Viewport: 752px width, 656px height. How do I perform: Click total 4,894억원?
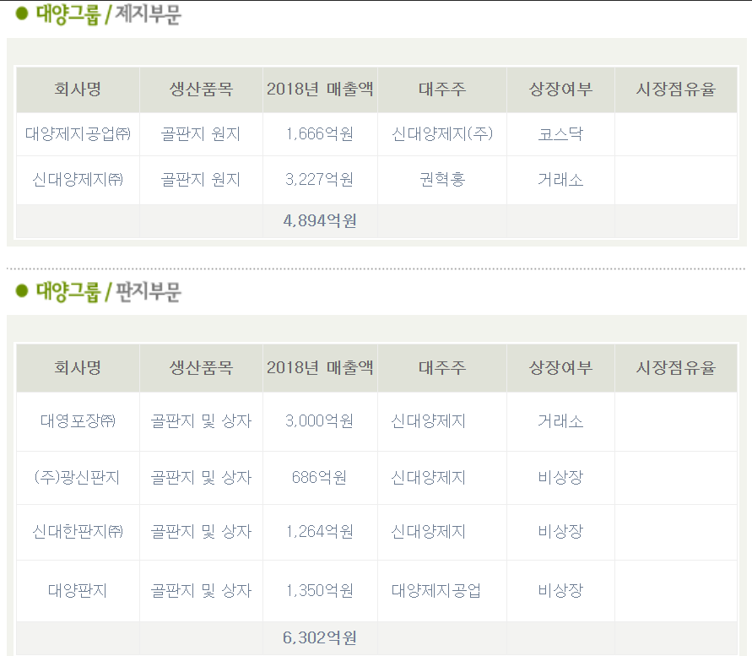point(320,220)
